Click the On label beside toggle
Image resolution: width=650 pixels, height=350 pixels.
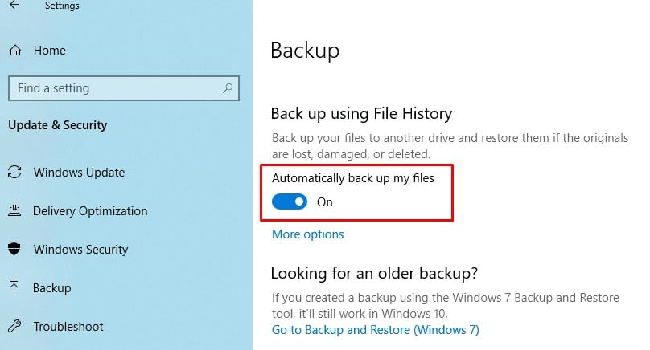[x=324, y=201]
